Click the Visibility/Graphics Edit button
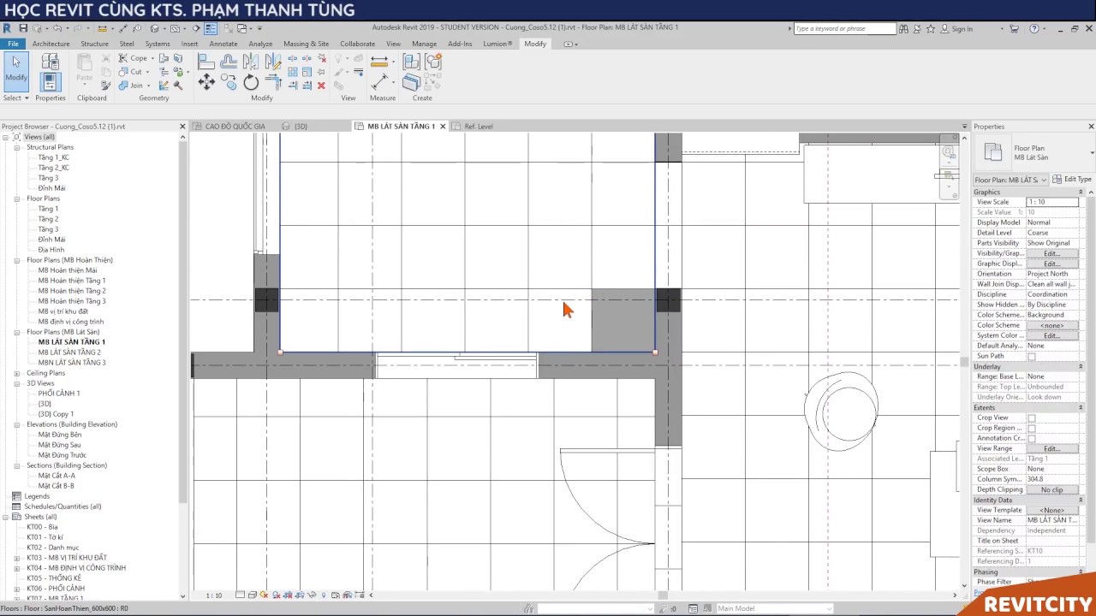Image resolution: width=1096 pixels, height=616 pixels. coord(1052,253)
